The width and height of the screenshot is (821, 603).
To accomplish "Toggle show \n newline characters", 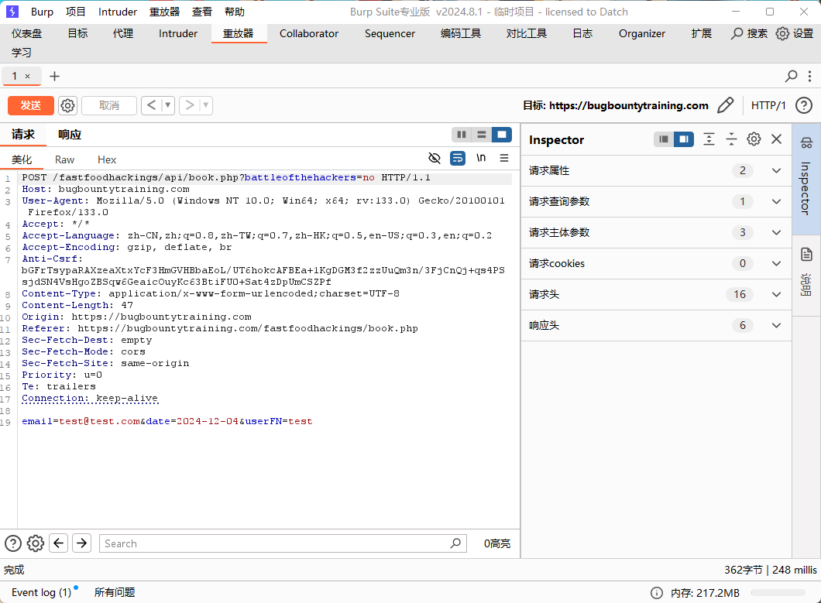I will coord(481,158).
